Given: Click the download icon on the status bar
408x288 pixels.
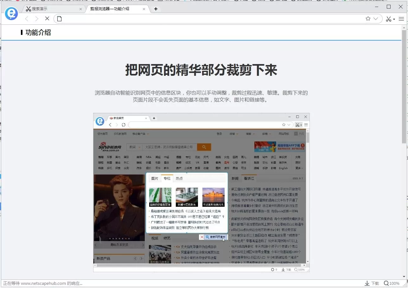Looking at the screenshot, I should (x=367, y=283).
